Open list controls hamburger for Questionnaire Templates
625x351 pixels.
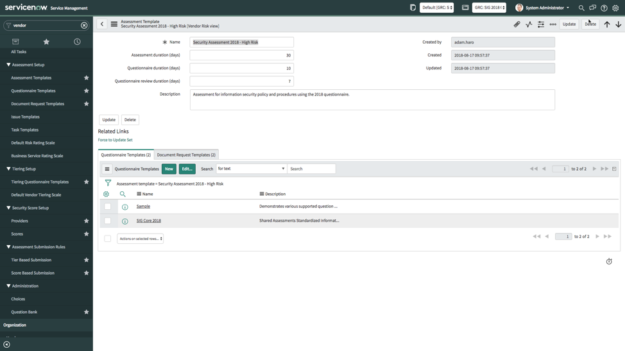tap(107, 169)
